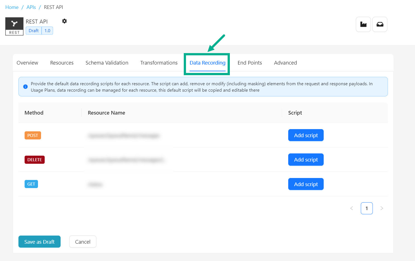415x261 pixels.
Task: Click the inbox tray icon button
Action: [x=380, y=24]
